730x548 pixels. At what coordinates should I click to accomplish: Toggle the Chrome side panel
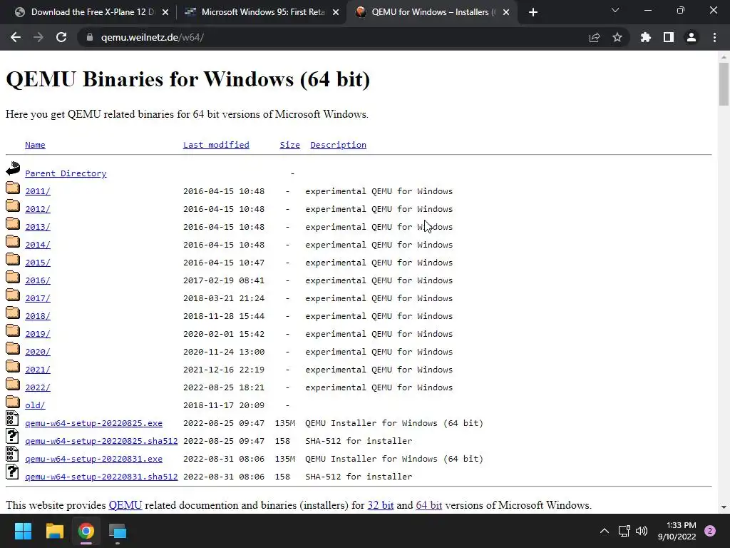coord(669,37)
